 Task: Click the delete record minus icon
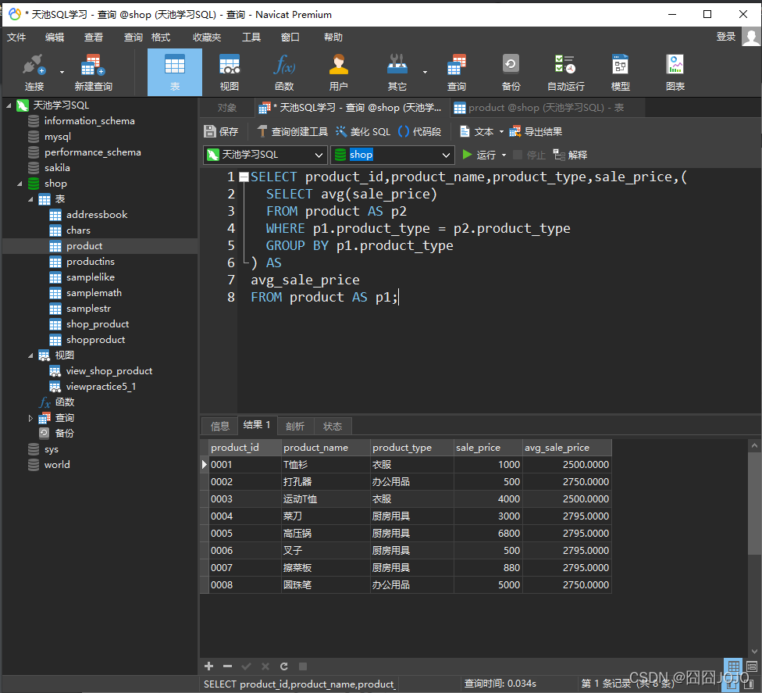click(x=227, y=666)
